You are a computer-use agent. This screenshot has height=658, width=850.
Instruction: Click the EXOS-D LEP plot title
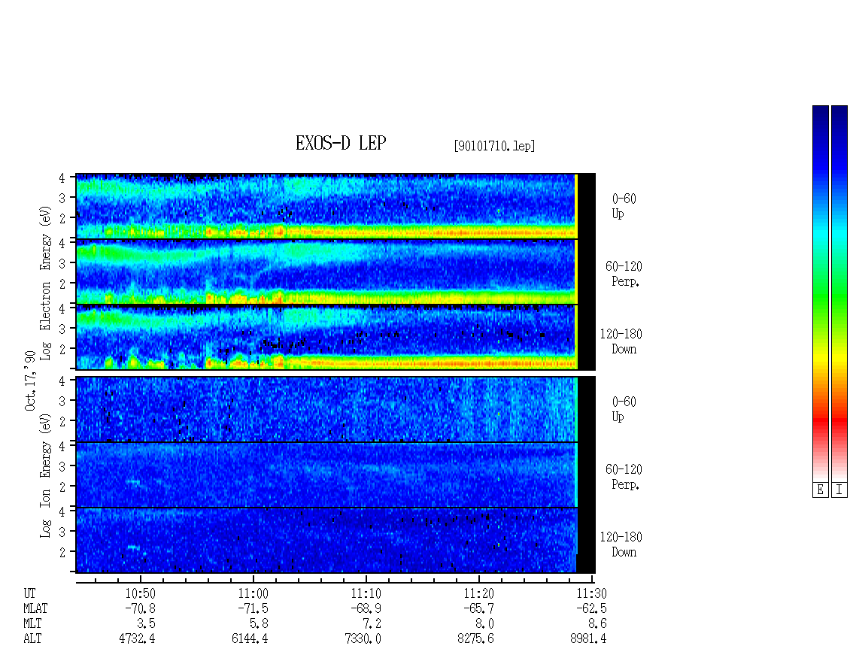point(341,143)
